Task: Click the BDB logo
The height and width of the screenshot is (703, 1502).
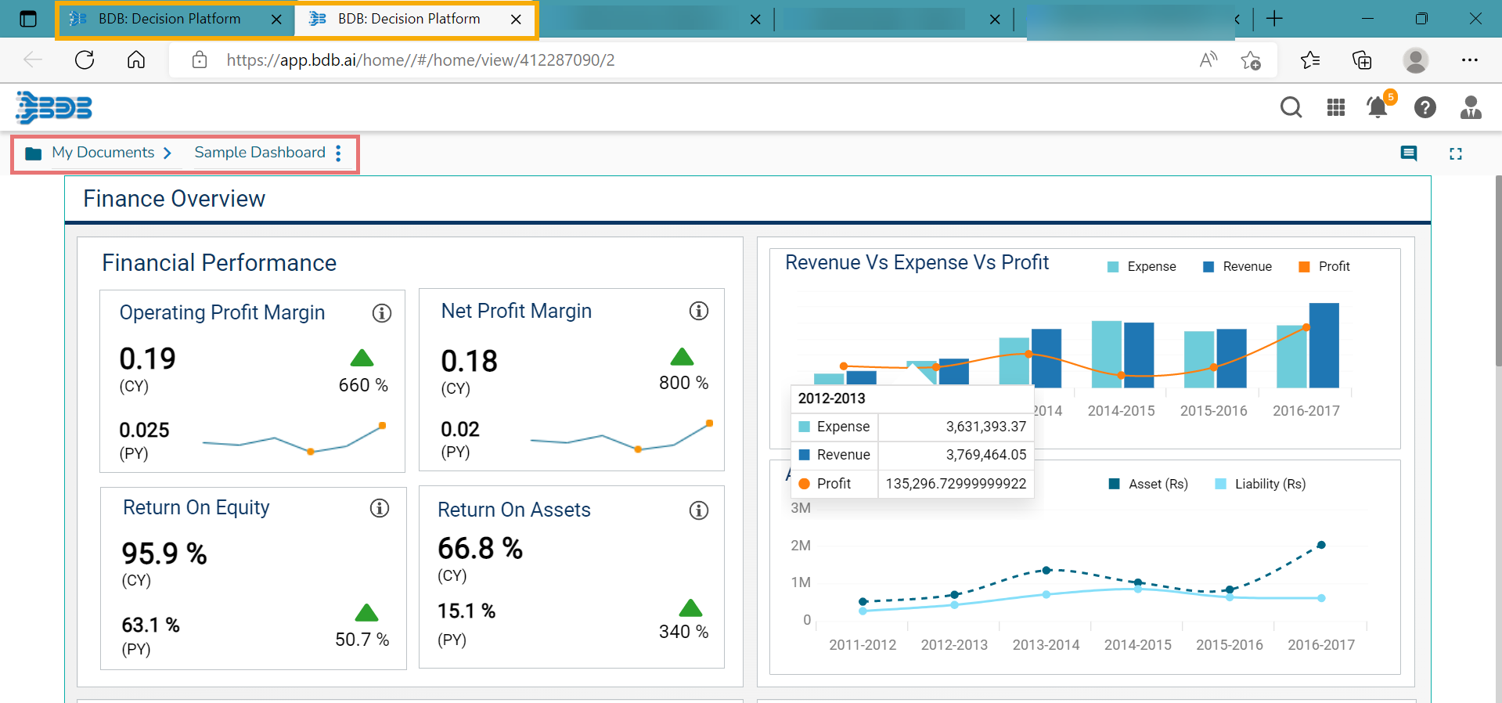Action: pos(54,108)
